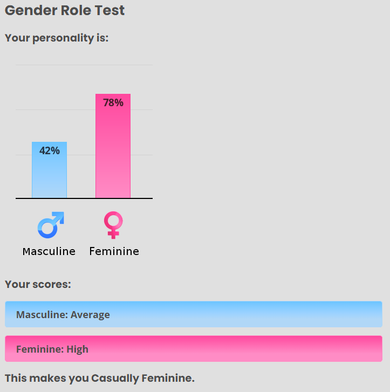Click the Gender Role Test heading
The image size is (390, 392).
pos(65,10)
